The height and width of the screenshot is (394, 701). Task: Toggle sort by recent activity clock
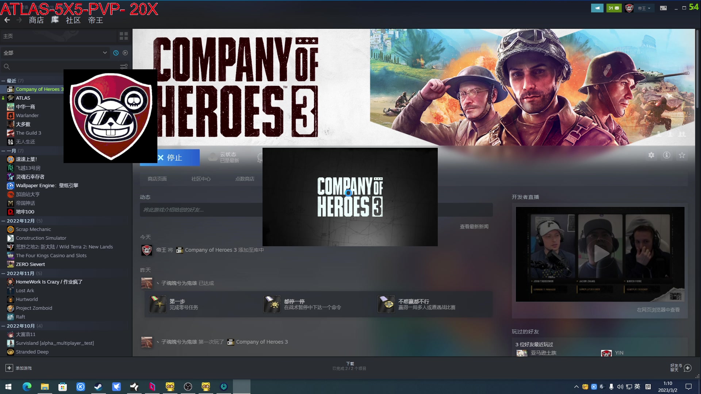click(x=116, y=53)
